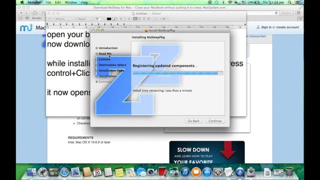Open Launchpad rocket icon in Dock
320x180 pixels.
click(42, 172)
